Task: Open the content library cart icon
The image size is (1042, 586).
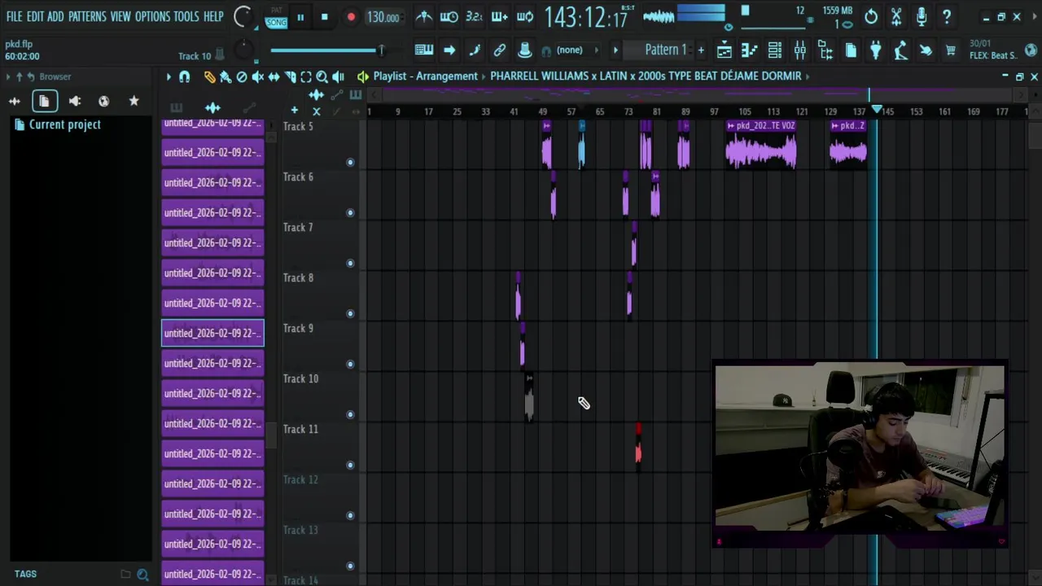Action: coord(951,50)
